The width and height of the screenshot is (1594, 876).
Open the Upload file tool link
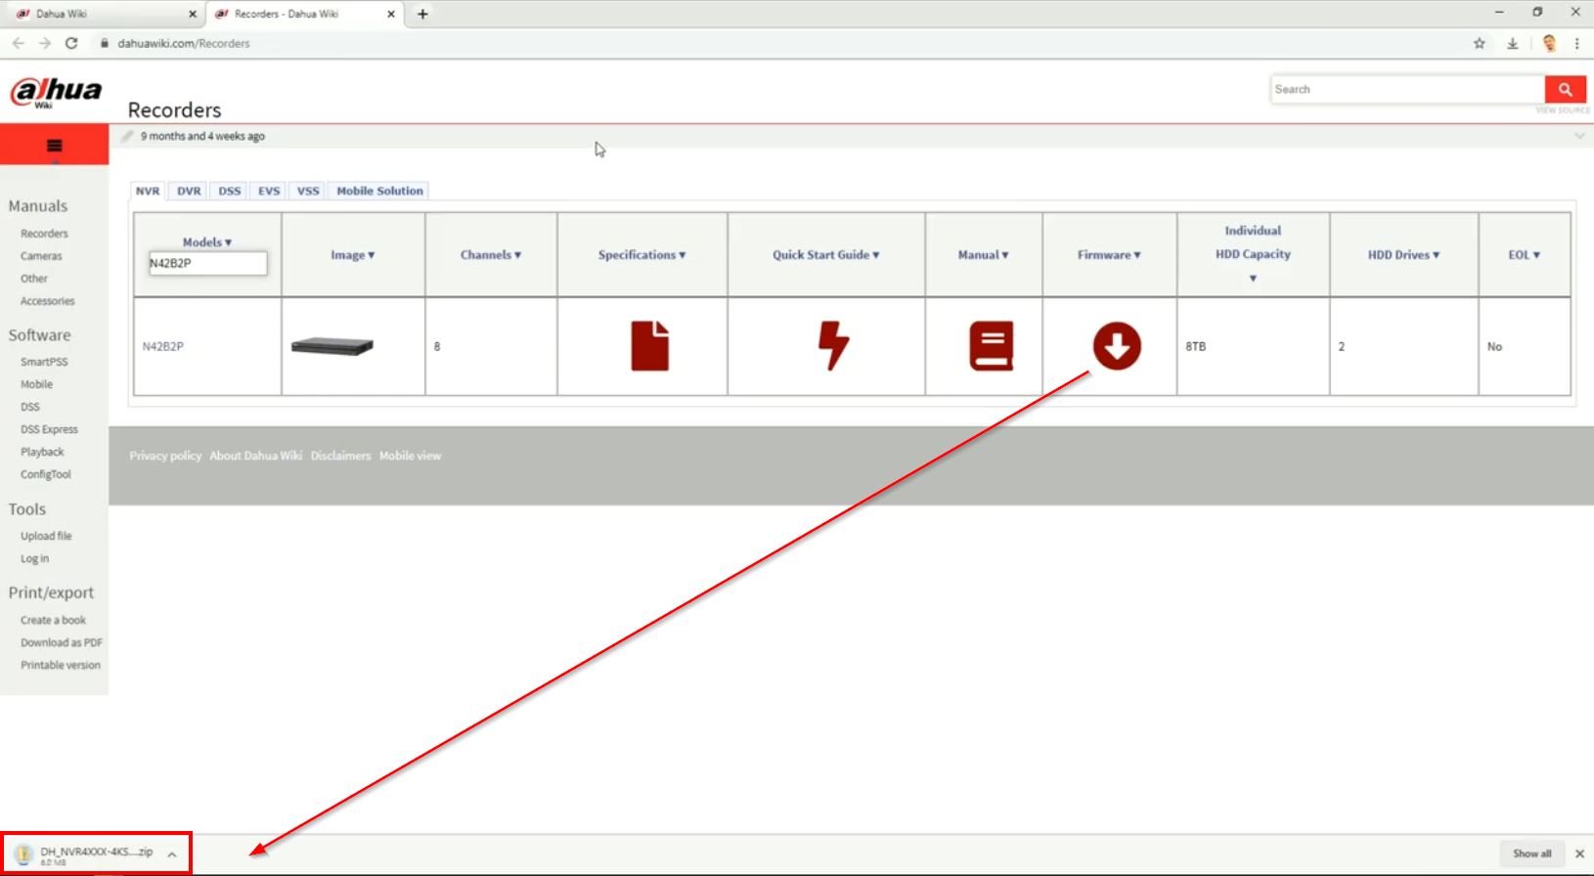[x=46, y=536]
